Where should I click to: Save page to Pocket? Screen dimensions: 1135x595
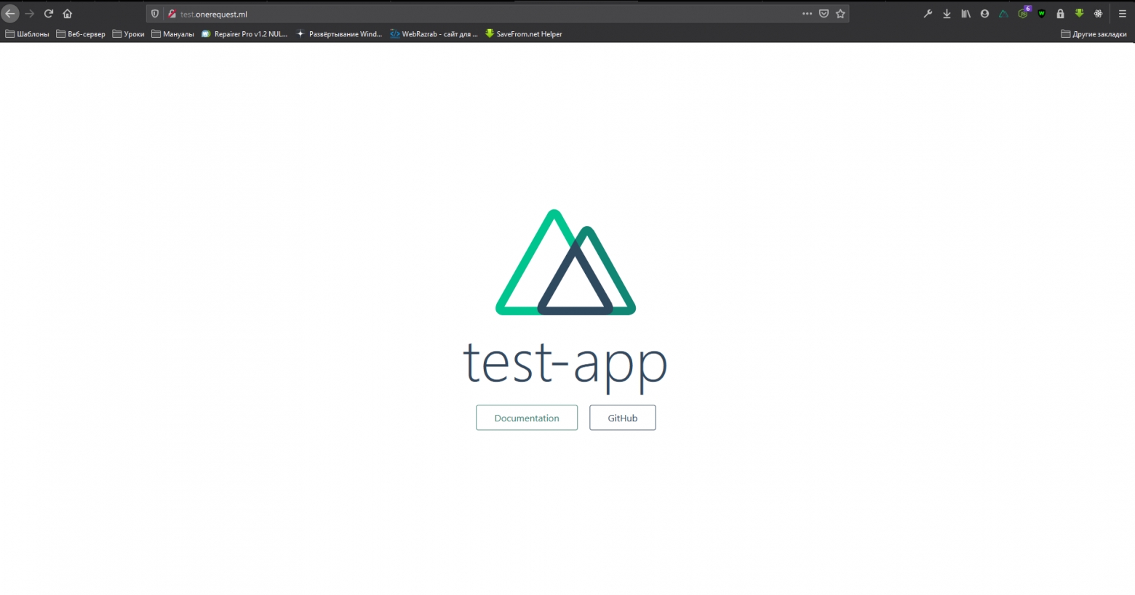coord(824,14)
